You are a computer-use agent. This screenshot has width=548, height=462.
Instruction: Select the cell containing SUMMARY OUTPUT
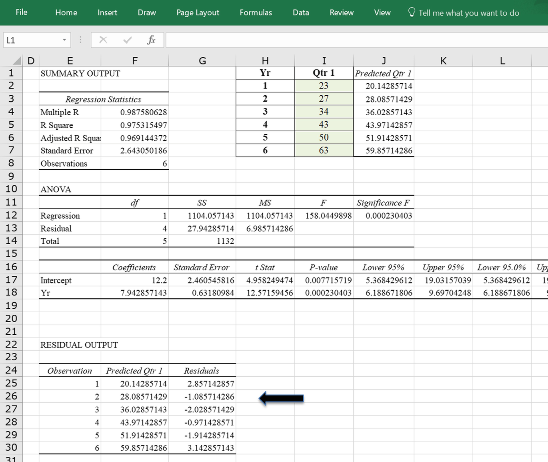70,73
